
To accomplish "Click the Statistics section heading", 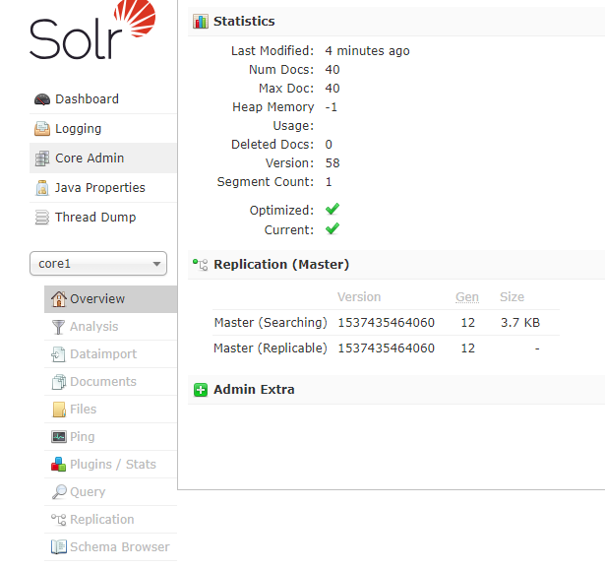I will (244, 22).
